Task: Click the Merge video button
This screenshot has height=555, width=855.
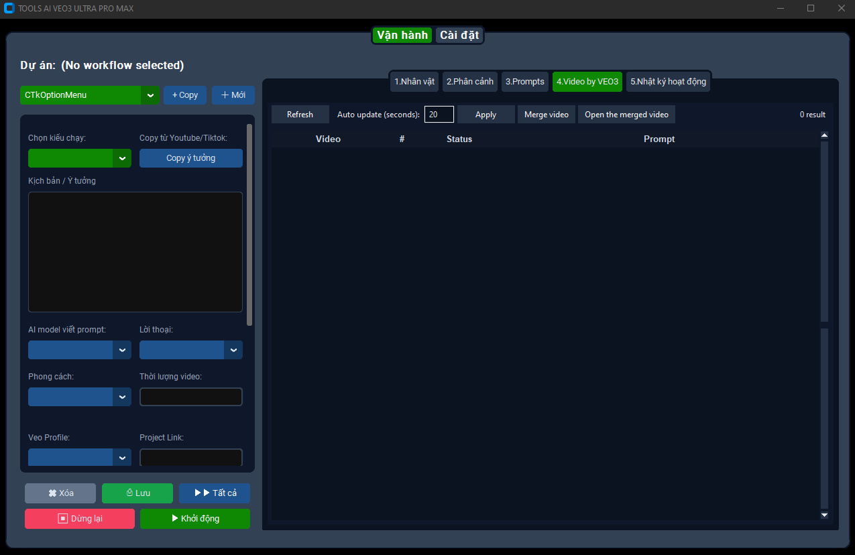Action: tap(546, 114)
